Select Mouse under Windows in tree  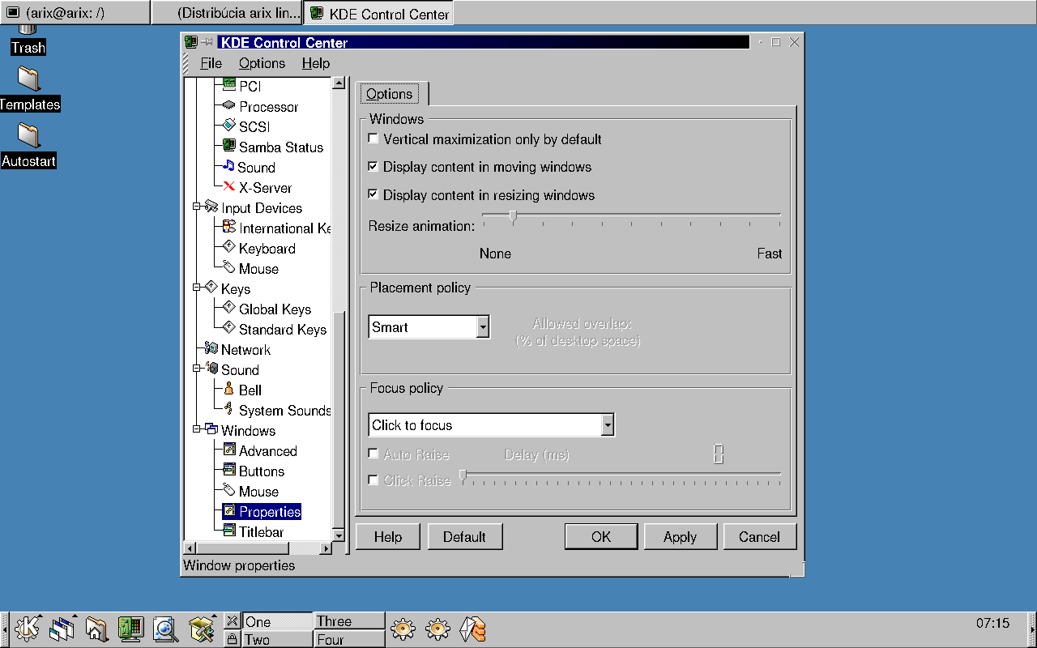[258, 492]
